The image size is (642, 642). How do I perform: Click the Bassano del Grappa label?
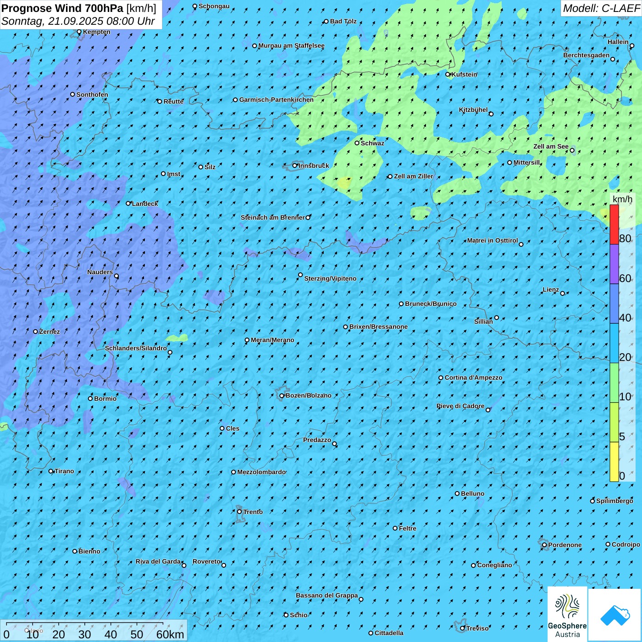(x=327, y=595)
